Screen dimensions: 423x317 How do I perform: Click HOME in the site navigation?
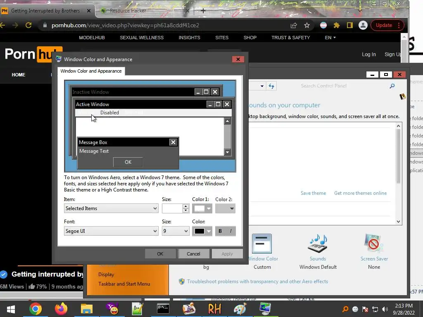click(x=18, y=75)
